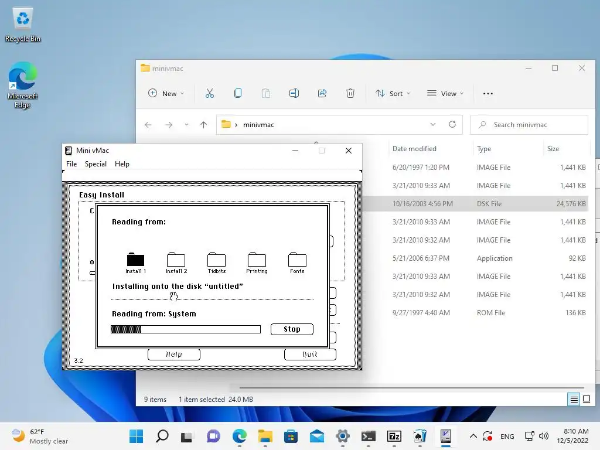Image resolution: width=600 pixels, height=450 pixels.
Task: Open the Chat app on the taskbar
Action: 213,436
